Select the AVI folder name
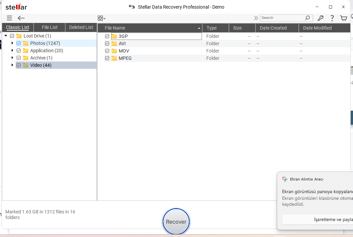Image resolution: width=353 pixels, height=237 pixels. point(122,44)
